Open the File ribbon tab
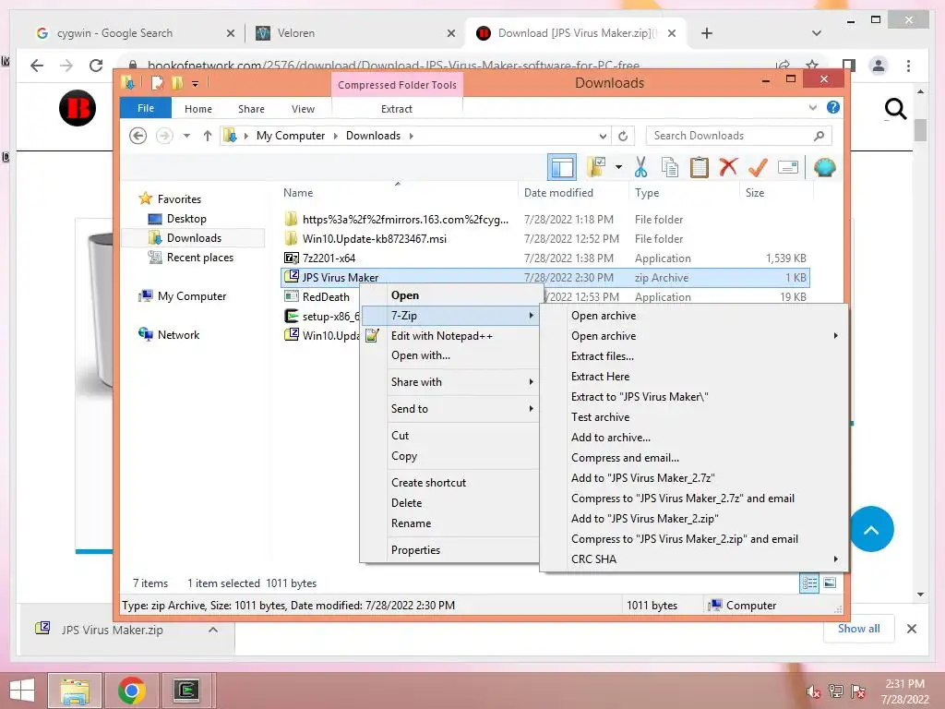The width and height of the screenshot is (945, 709). tap(146, 108)
